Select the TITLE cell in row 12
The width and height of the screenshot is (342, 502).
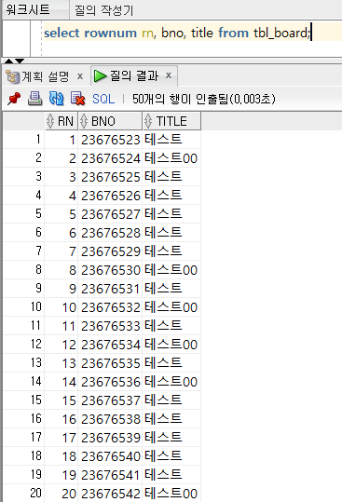171,345
